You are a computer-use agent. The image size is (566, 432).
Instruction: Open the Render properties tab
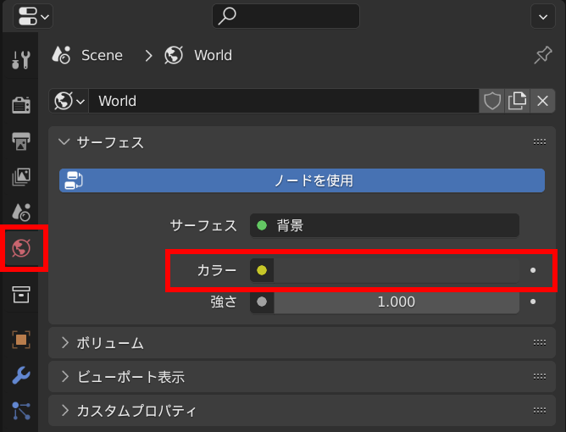20,104
